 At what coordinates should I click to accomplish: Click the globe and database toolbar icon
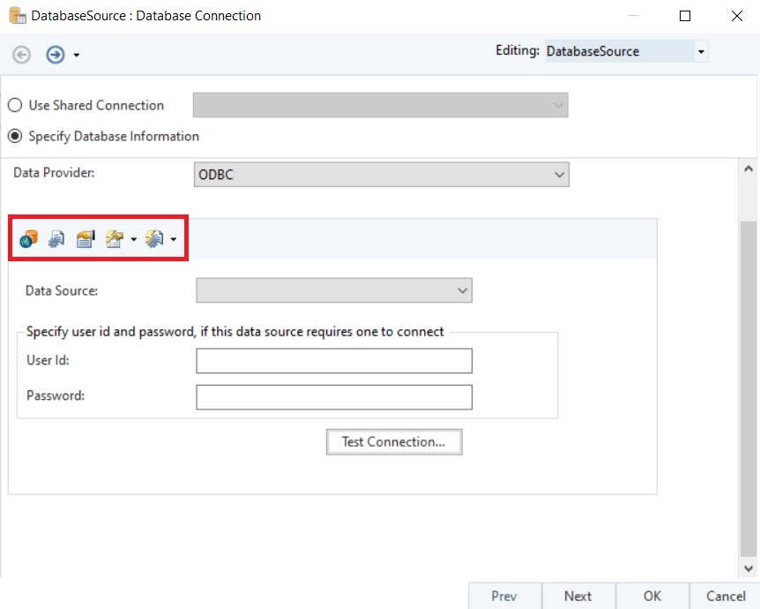(x=28, y=239)
